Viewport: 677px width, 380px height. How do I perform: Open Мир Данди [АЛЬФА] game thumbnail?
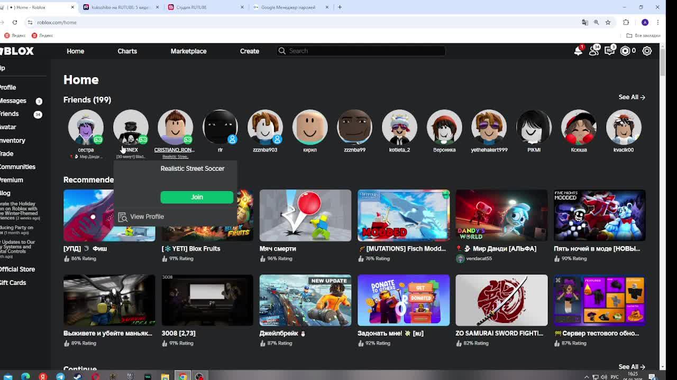coord(501,215)
